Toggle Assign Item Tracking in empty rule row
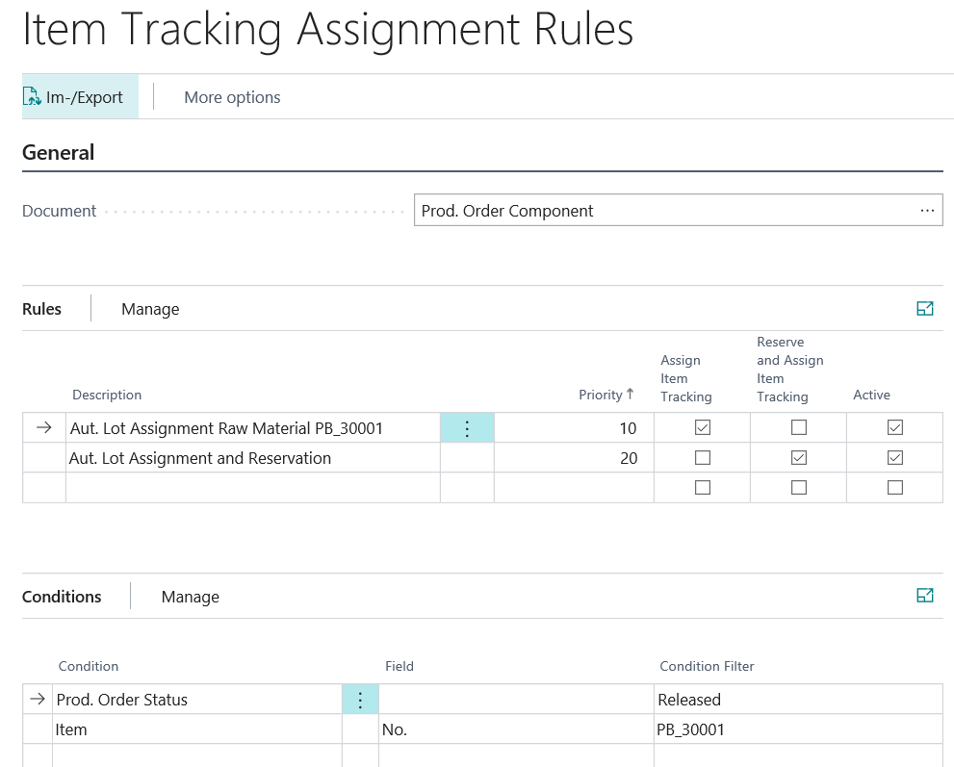Viewport: 954px width, 767px height. pyautogui.click(x=703, y=487)
